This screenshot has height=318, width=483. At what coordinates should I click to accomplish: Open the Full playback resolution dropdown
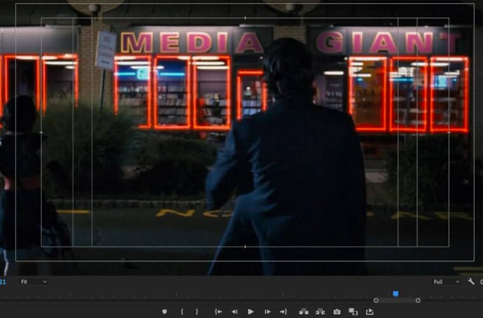coord(447,282)
